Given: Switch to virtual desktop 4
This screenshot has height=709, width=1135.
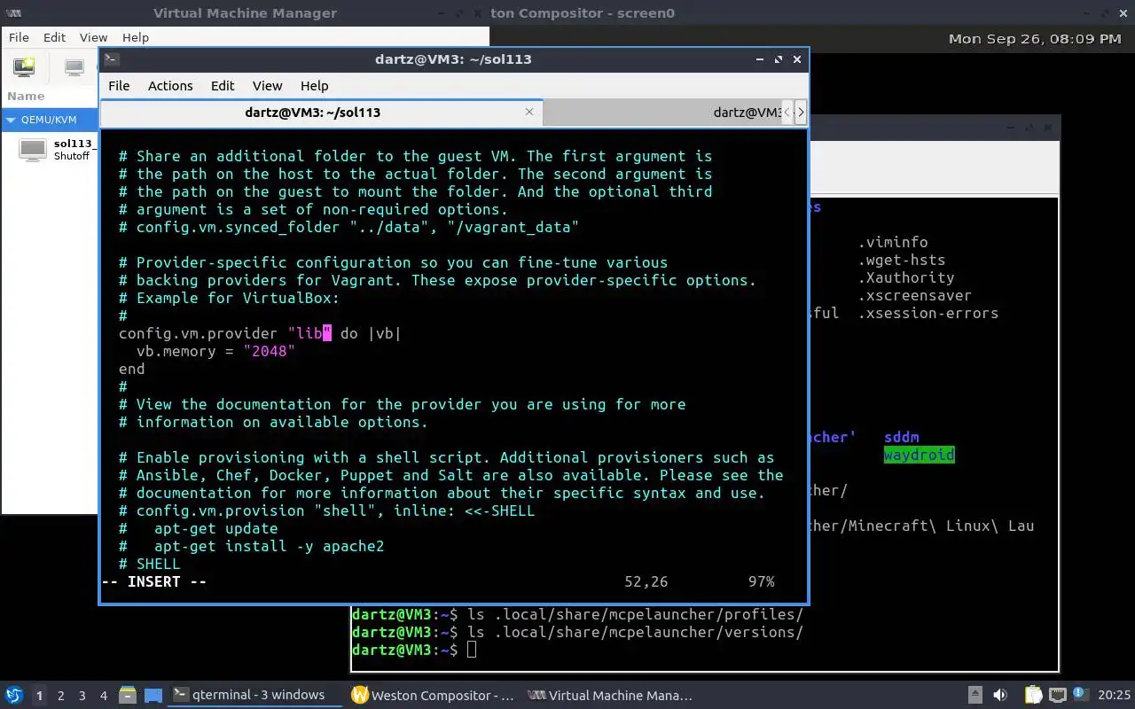Looking at the screenshot, I should [x=103, y=696].
